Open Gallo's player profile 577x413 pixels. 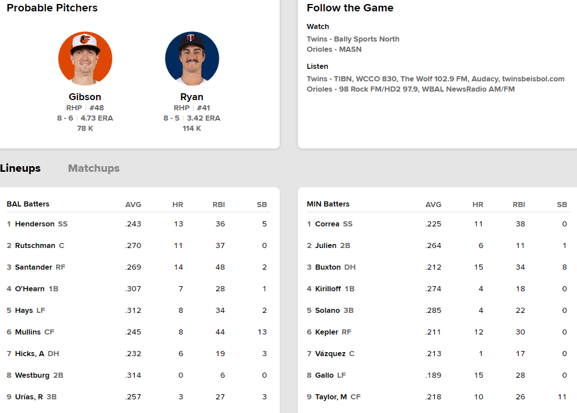tap(323, 375)
